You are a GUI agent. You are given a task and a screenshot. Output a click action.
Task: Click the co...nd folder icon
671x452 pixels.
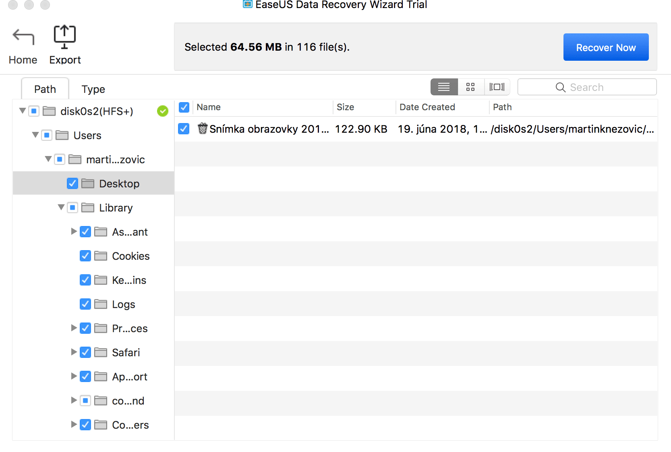coord(101,401)
